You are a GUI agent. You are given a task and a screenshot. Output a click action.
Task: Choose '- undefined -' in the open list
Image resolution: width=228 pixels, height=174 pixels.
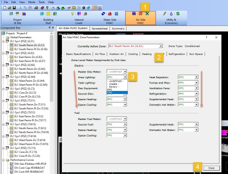point(117,81)
